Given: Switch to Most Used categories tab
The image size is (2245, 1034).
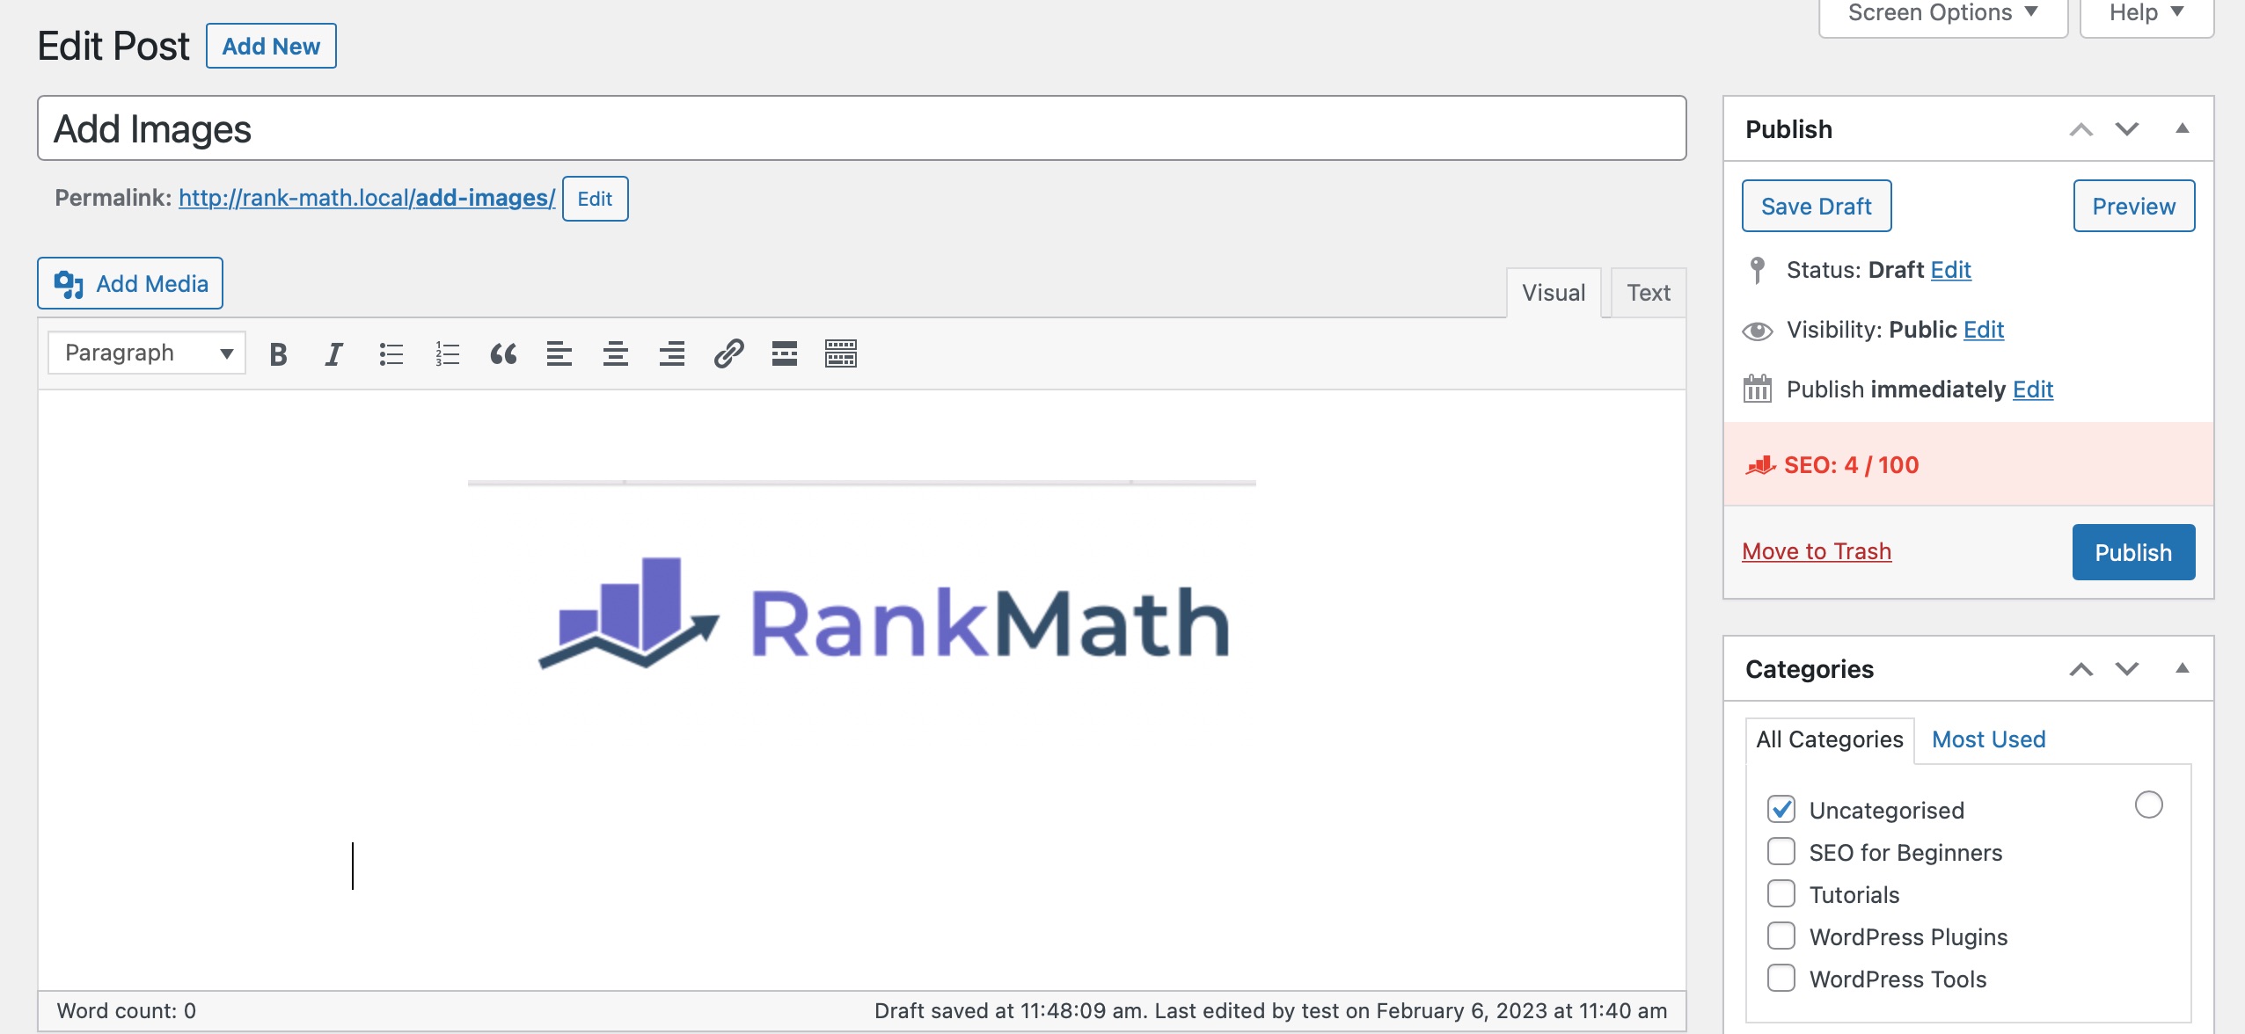Looking at the screenshot, I should pos(1990,739).
